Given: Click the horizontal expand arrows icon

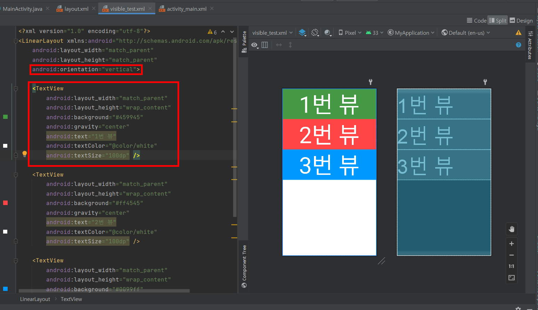Looking at the screenshot, I should (279, 45).
